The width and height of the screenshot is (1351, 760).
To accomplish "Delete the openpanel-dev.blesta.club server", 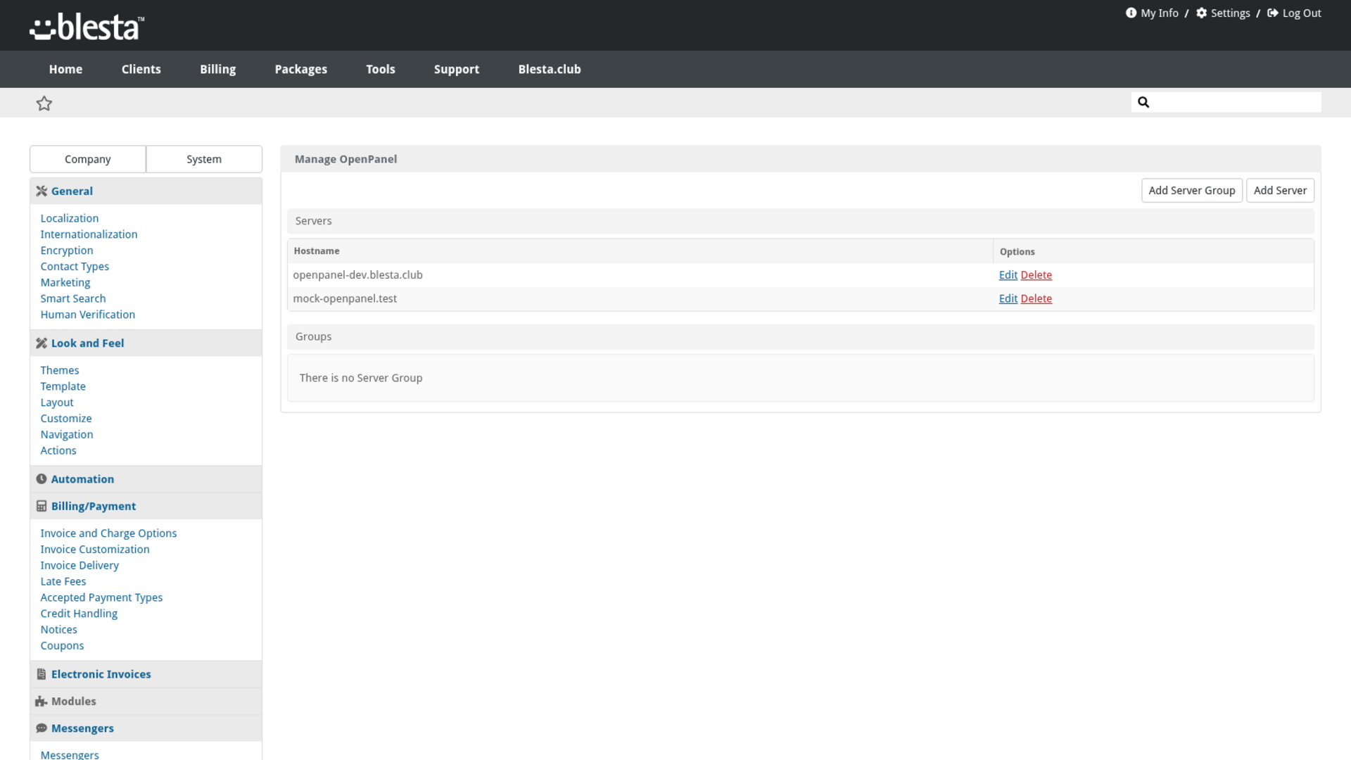I will coord(1036,274).
